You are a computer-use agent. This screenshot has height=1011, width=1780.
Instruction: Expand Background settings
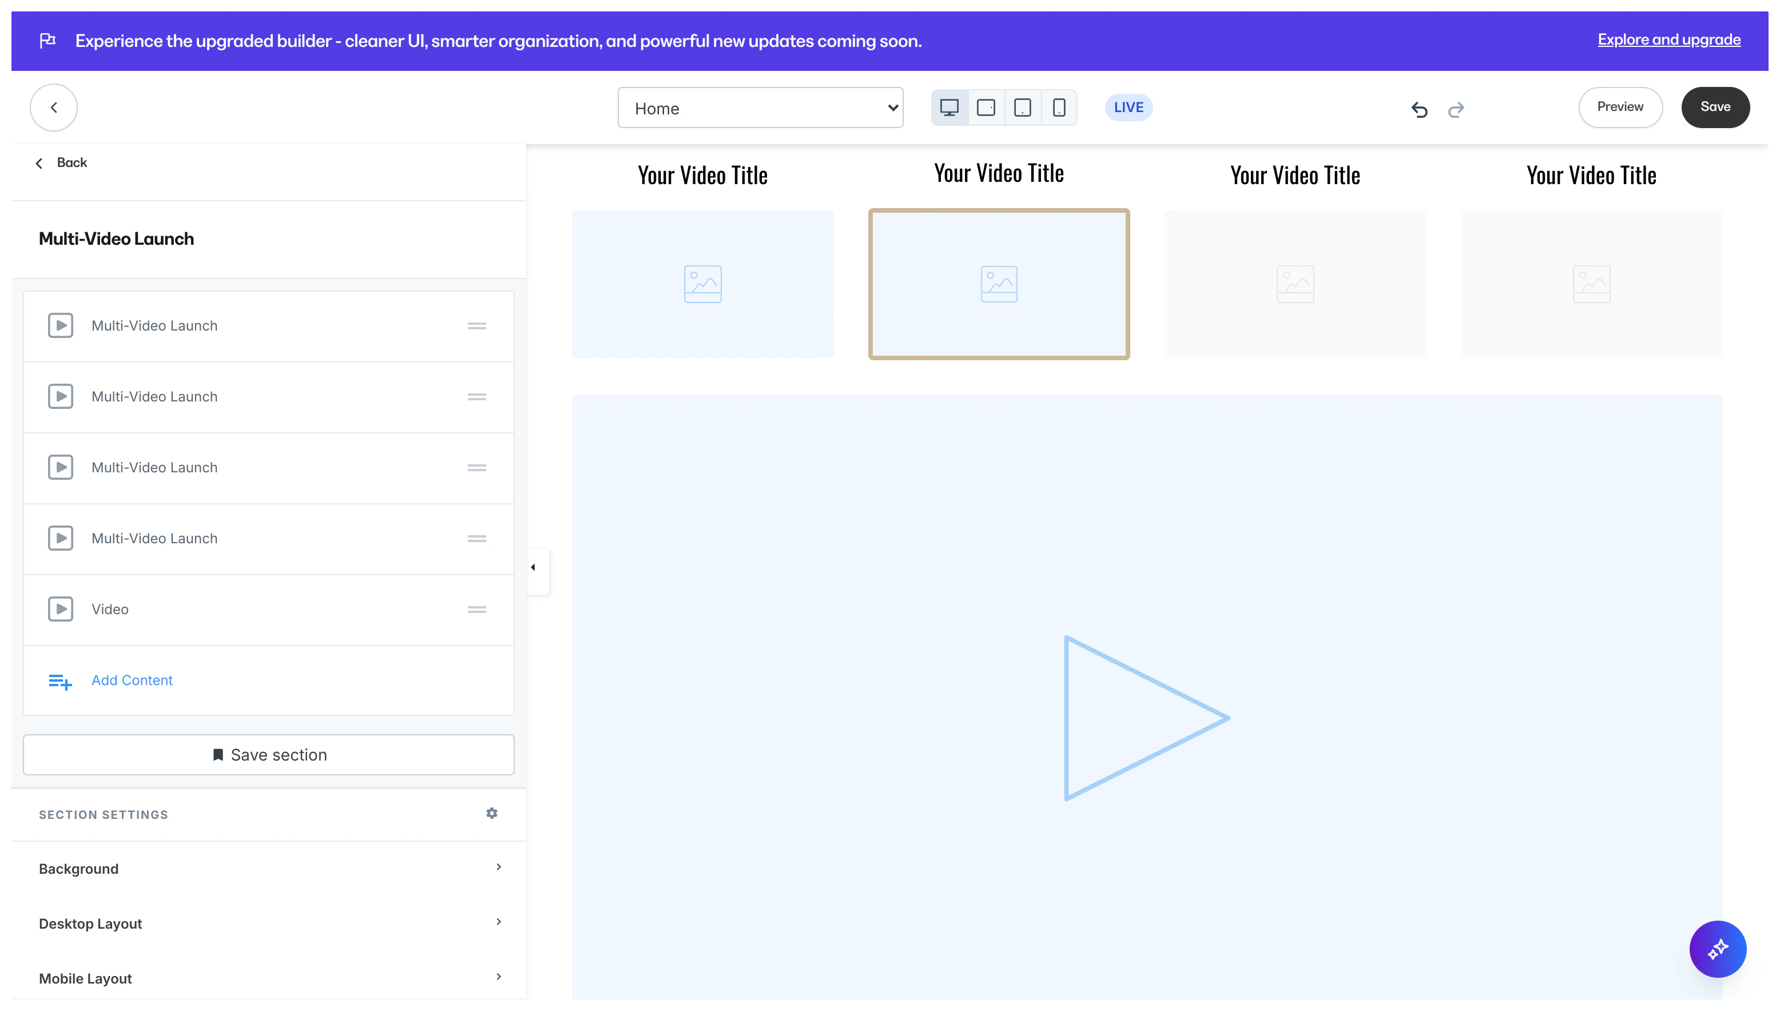click(x=269, y=869)
